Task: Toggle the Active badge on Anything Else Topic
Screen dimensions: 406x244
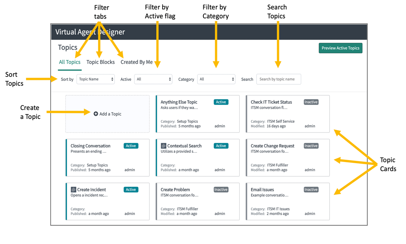Action: coord(221,102)
